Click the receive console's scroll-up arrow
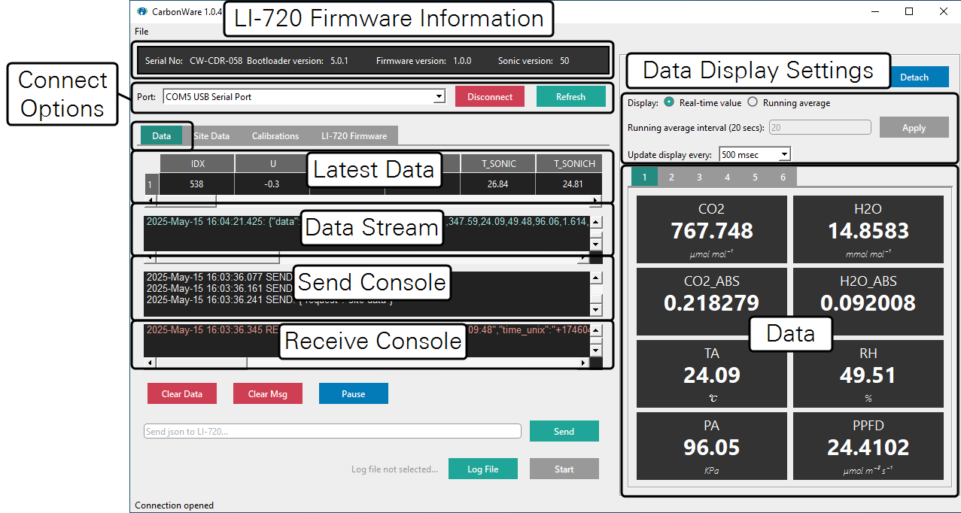Image resolution: width=961 pixels, height=513 pixels. click(x=596, y=329)
